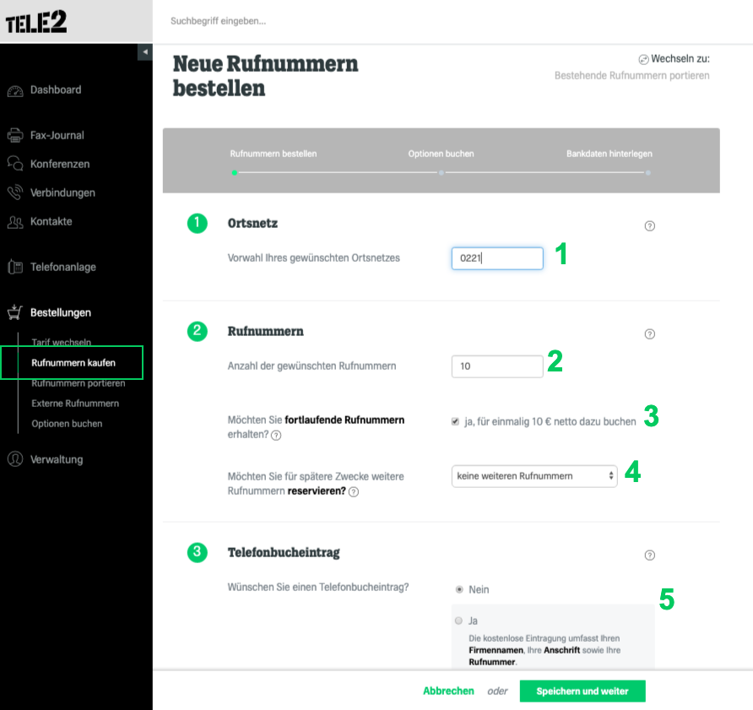Expand the Bestellungen menu section
Viewport: 753px width, 710px height.
pyautogui.click(x=61, y=312)
